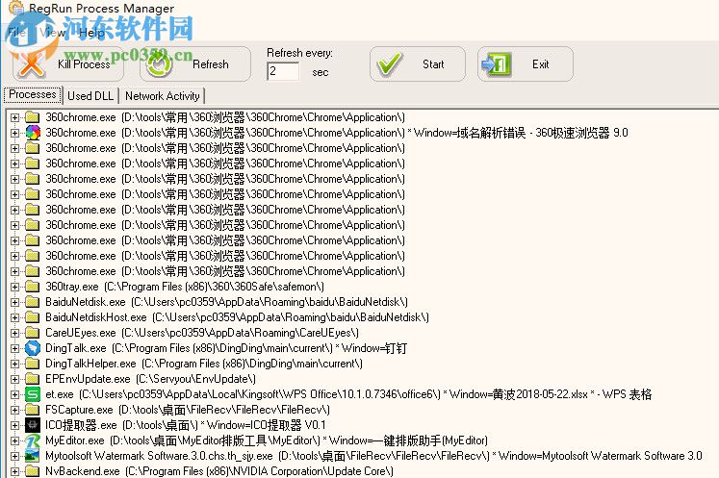The width and height of the screenshot is (719, 478).
Task: Click the folder icon for FSCapture.exe
Action: [x=33, y=410]
